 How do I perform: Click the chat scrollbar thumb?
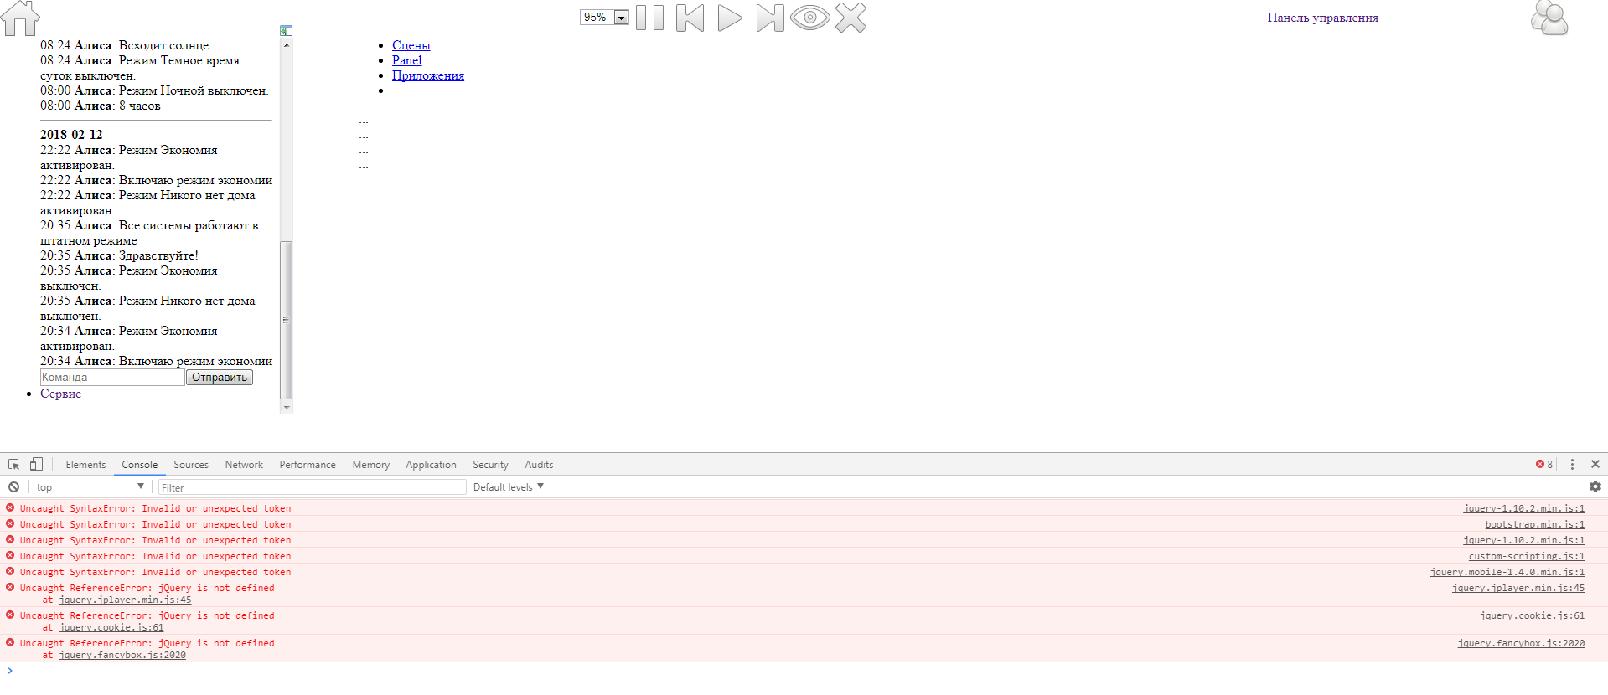287,320
